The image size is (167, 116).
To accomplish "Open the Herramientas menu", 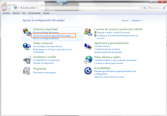I will (x=34, y=13).
